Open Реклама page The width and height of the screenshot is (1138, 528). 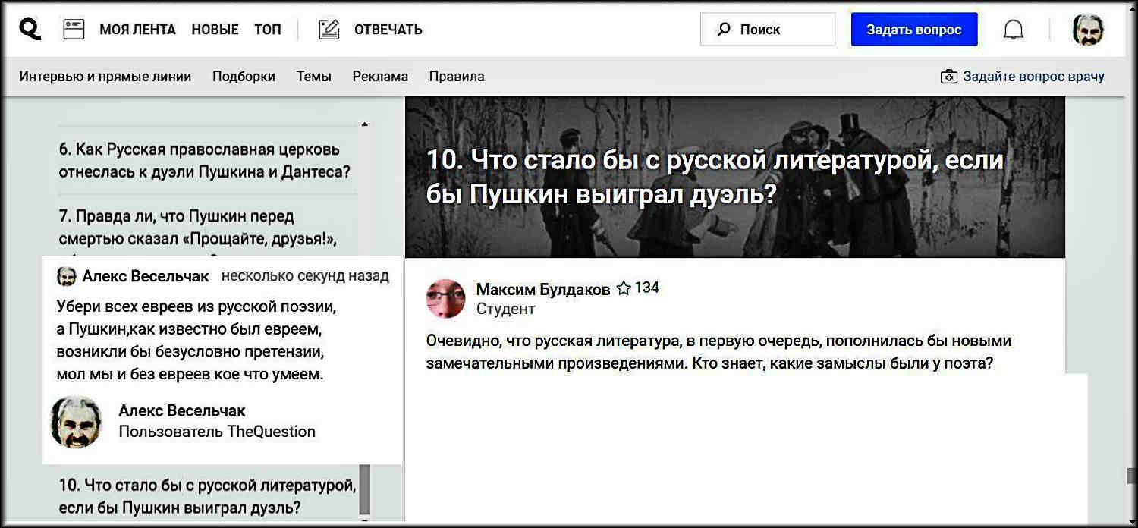[380, 77]
